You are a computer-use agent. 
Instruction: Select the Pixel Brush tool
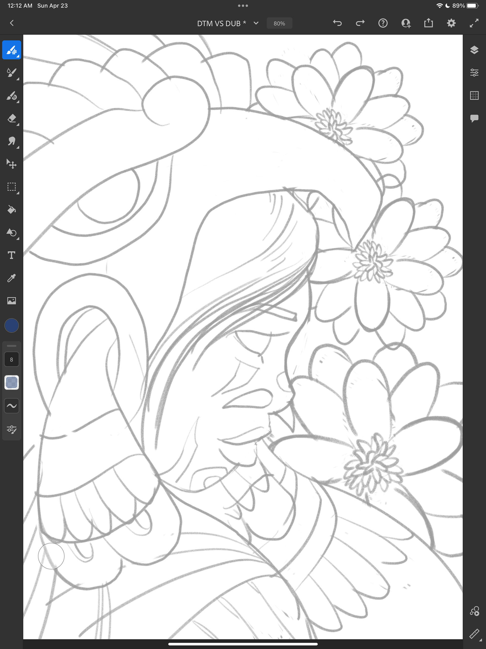(11, 50)
